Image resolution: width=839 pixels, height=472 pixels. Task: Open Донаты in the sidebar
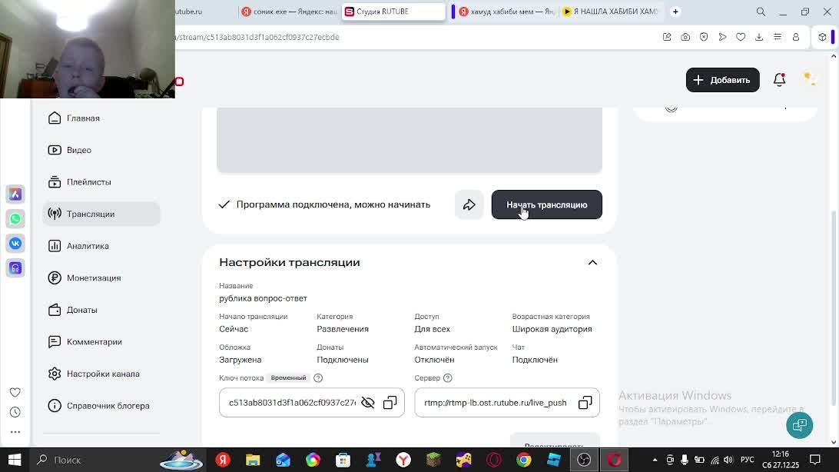[x=101, y=310]
